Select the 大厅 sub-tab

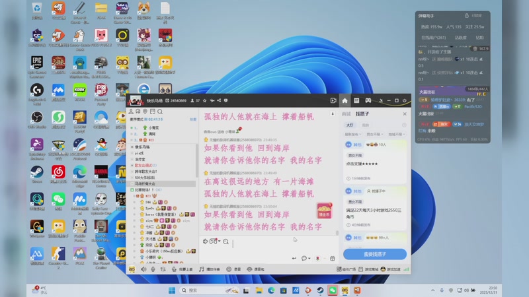coord(350,125)
